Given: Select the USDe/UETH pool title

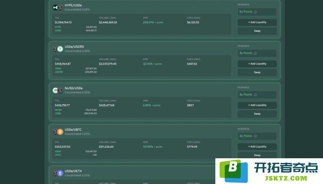Looking at the screenshot, I should 73,171.
